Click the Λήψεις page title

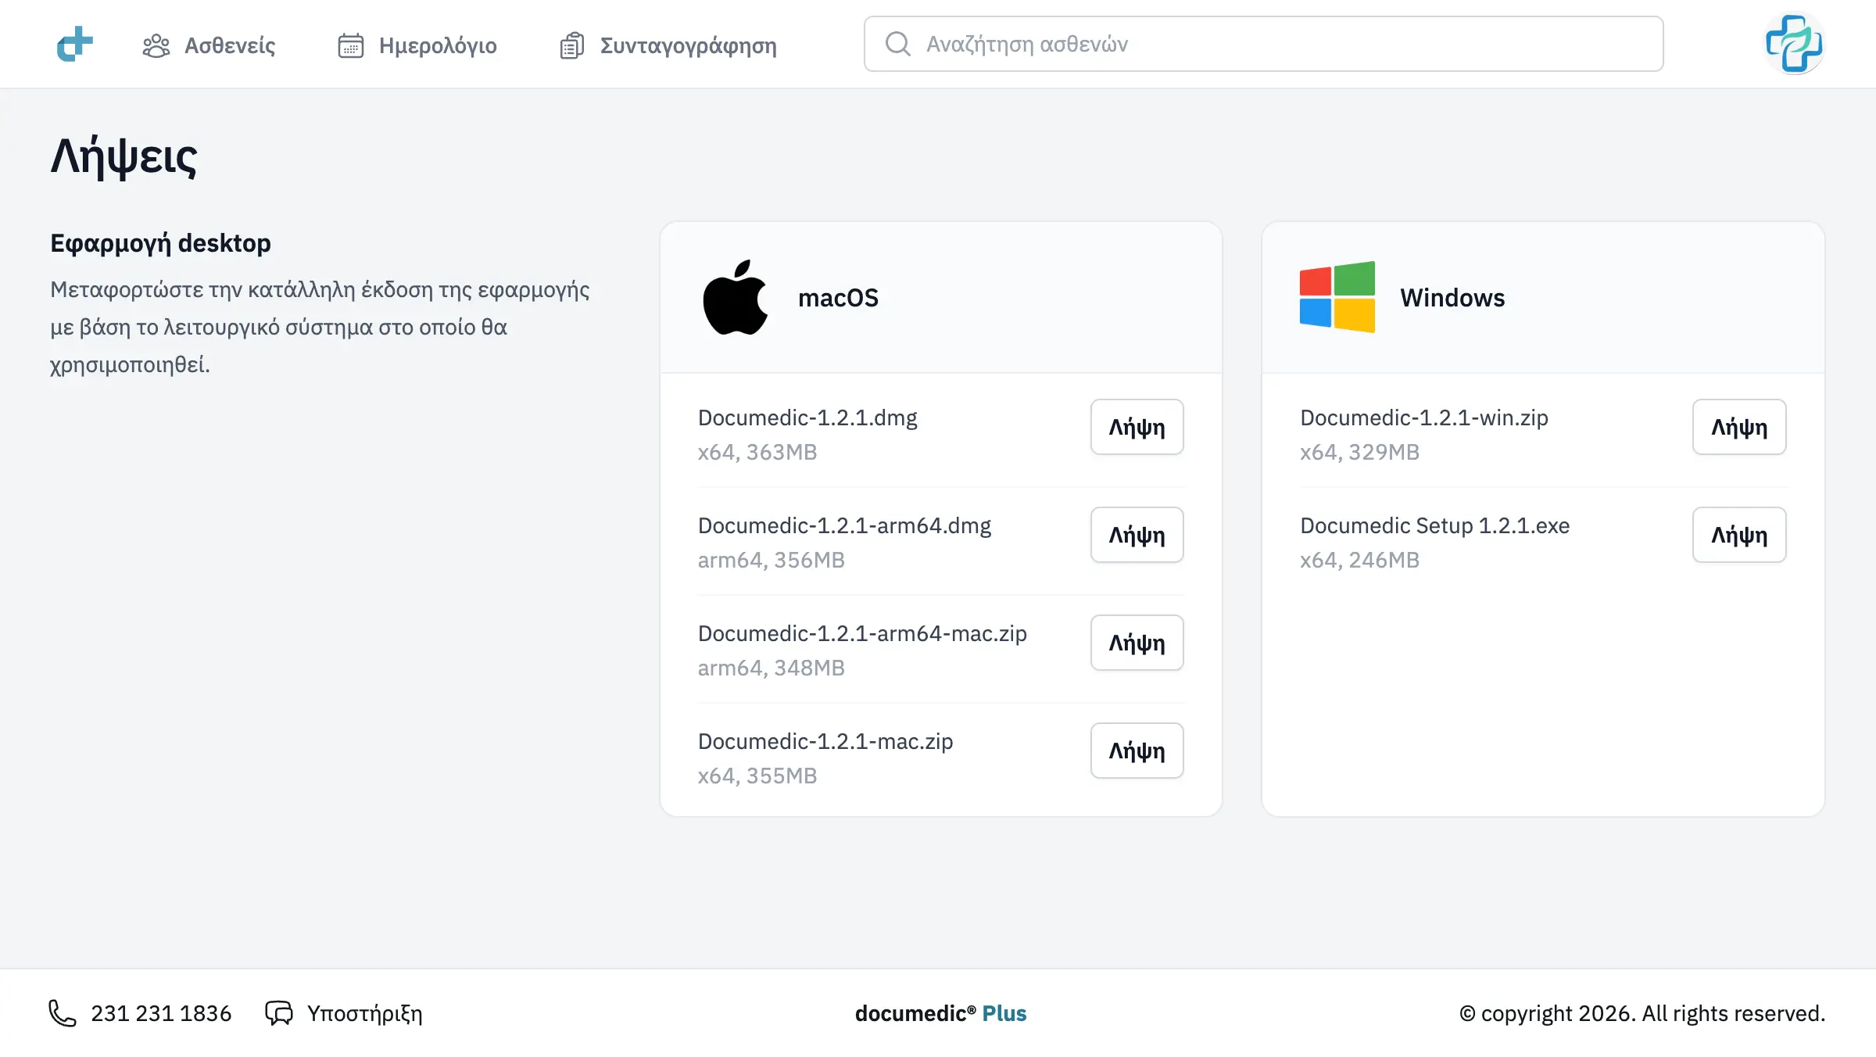(x=124, y=157)
